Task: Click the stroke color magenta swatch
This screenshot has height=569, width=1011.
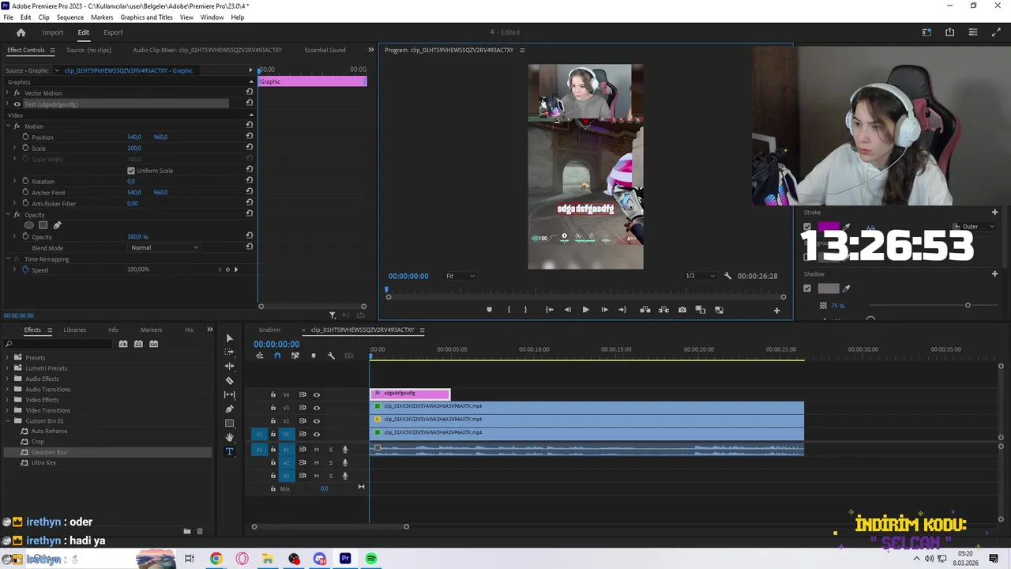Action: coord(829,227)
